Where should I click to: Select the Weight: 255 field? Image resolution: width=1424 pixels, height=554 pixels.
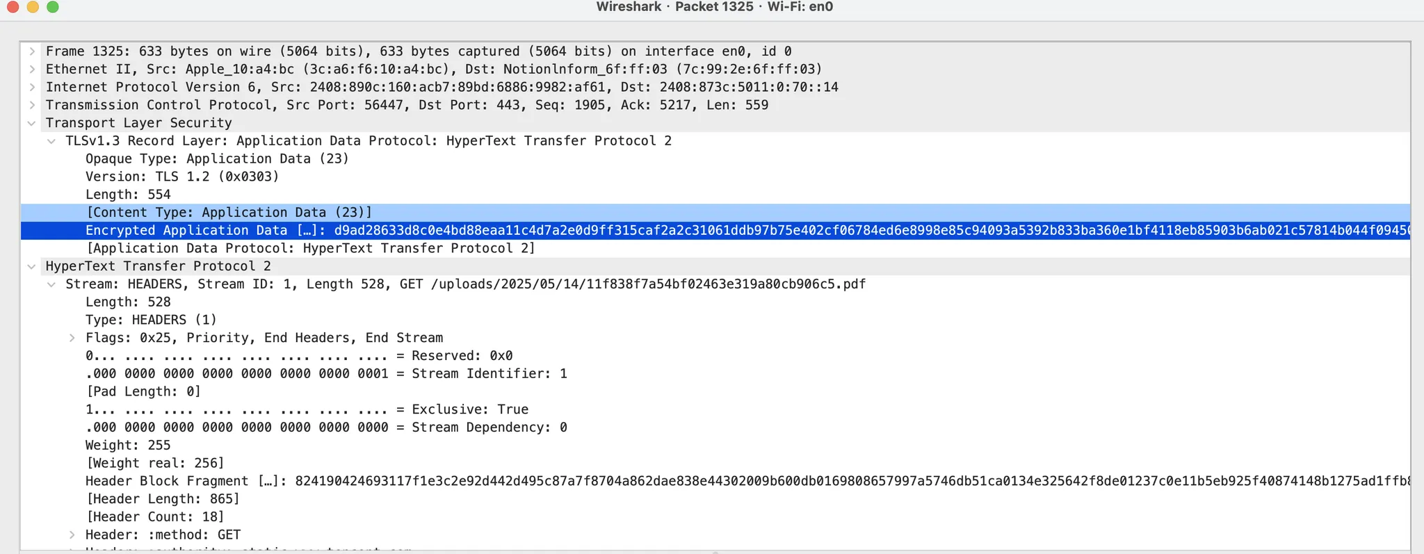click(x=128, y=445)
